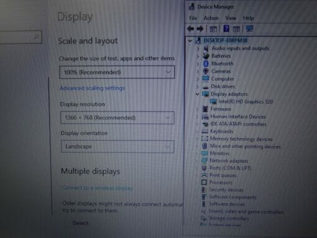
Task: Click the Settings search input field
Action: (21, 37)
